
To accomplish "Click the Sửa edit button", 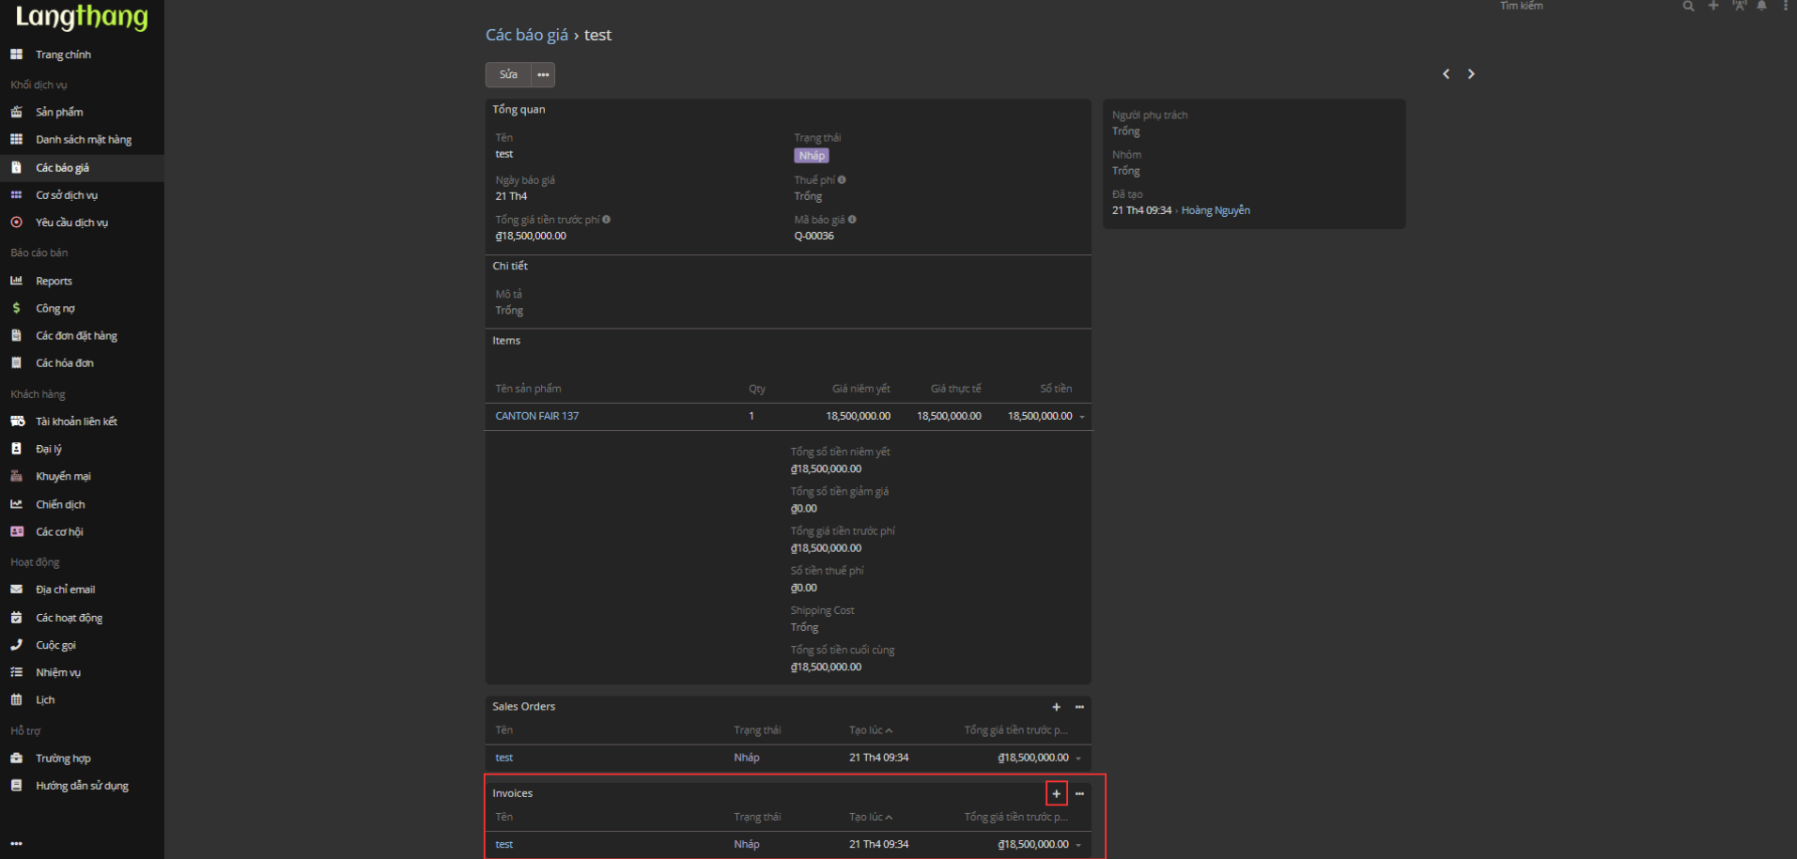I will click(508, 74).
